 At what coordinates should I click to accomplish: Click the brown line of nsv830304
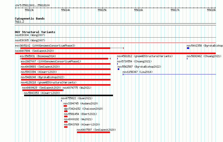pyautogui.click(x=115, y=37)
